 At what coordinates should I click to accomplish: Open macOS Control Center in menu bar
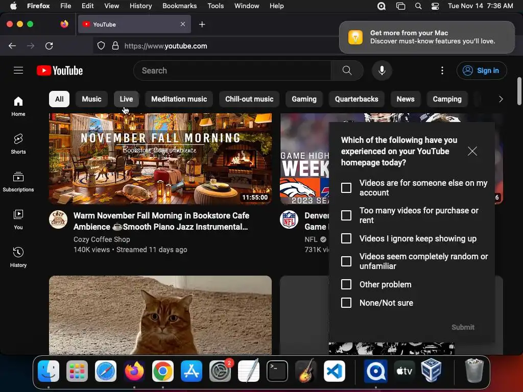click(435, 6)
